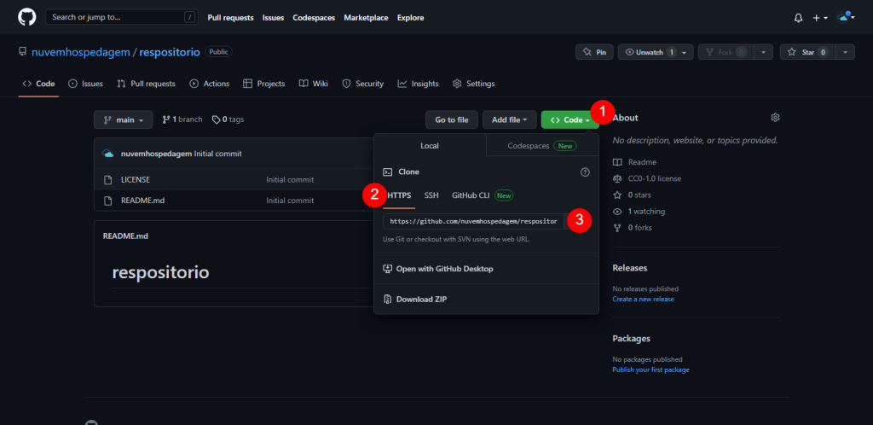Open Codespaces in top navigation
Image resolution: width=873 pixels, height=425 pixels.
tap(314, 18)
